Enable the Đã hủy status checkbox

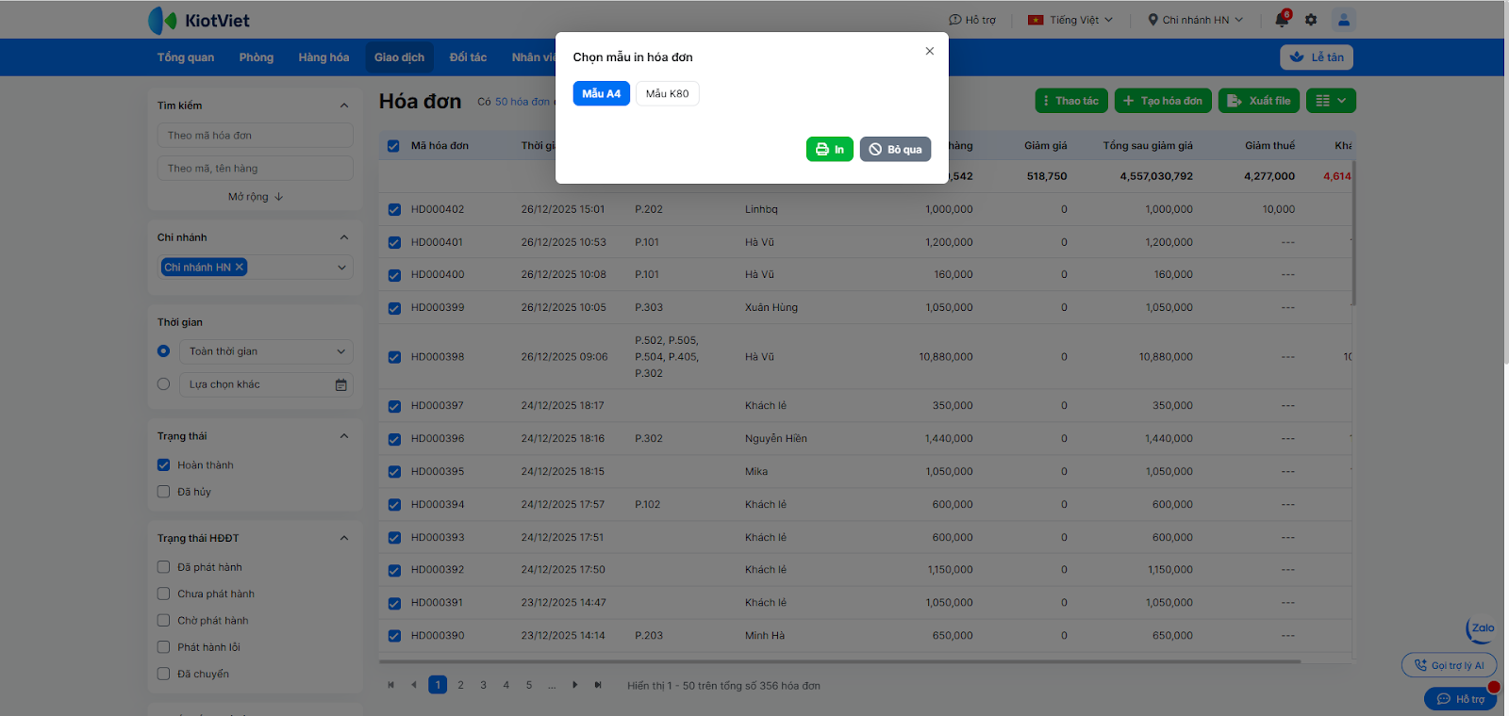point(164,492)
